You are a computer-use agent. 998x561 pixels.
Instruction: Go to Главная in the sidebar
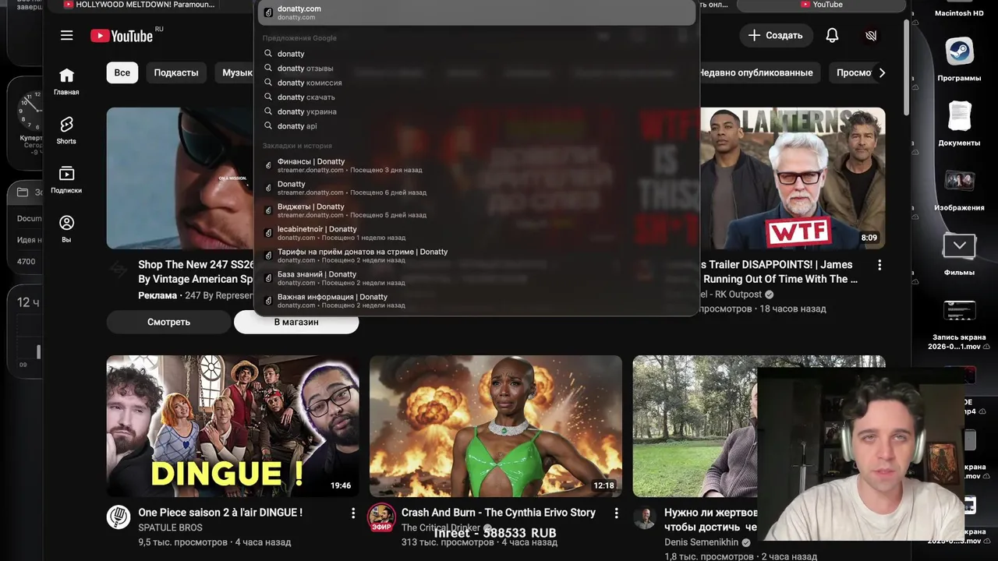pos(66,81)
